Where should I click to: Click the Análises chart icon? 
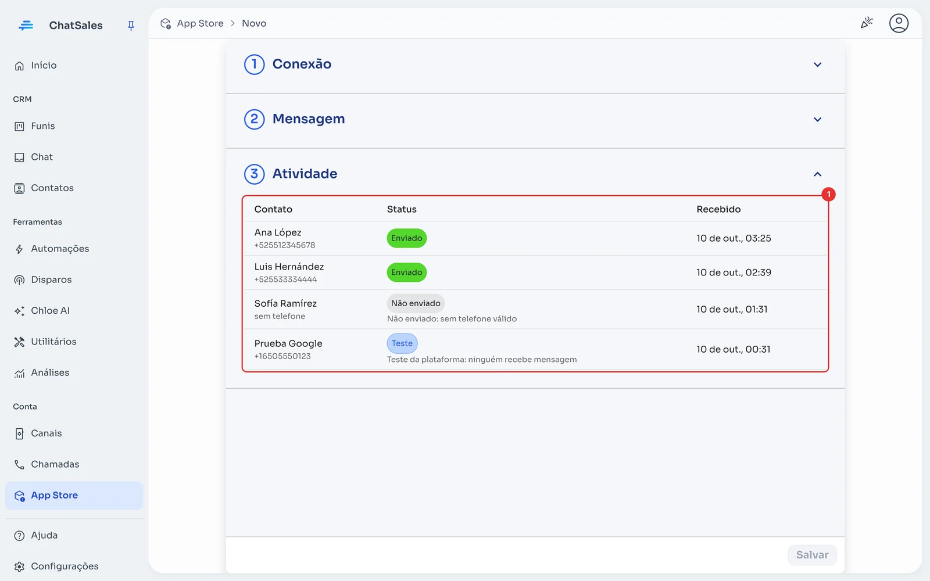pos(19,373)
